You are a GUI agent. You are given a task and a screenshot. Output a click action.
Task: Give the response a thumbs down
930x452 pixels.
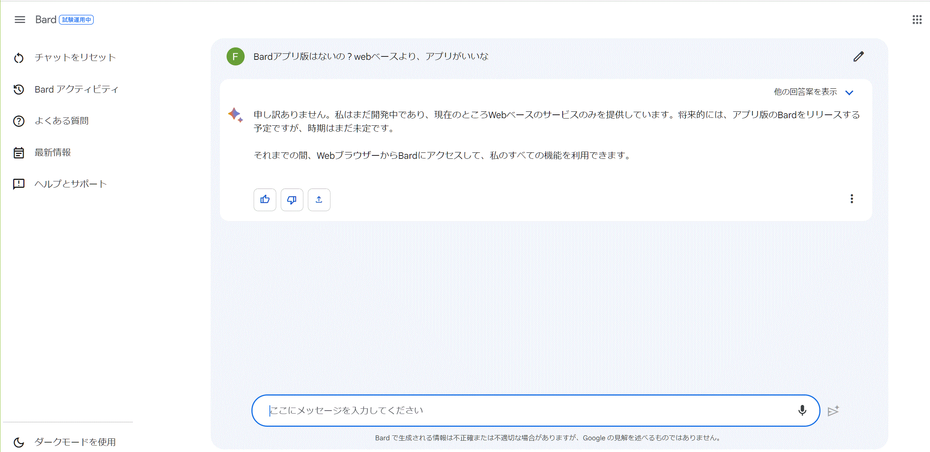pos(292,199)
